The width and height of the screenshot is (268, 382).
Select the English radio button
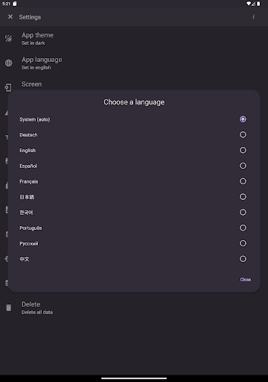point(243,150)
